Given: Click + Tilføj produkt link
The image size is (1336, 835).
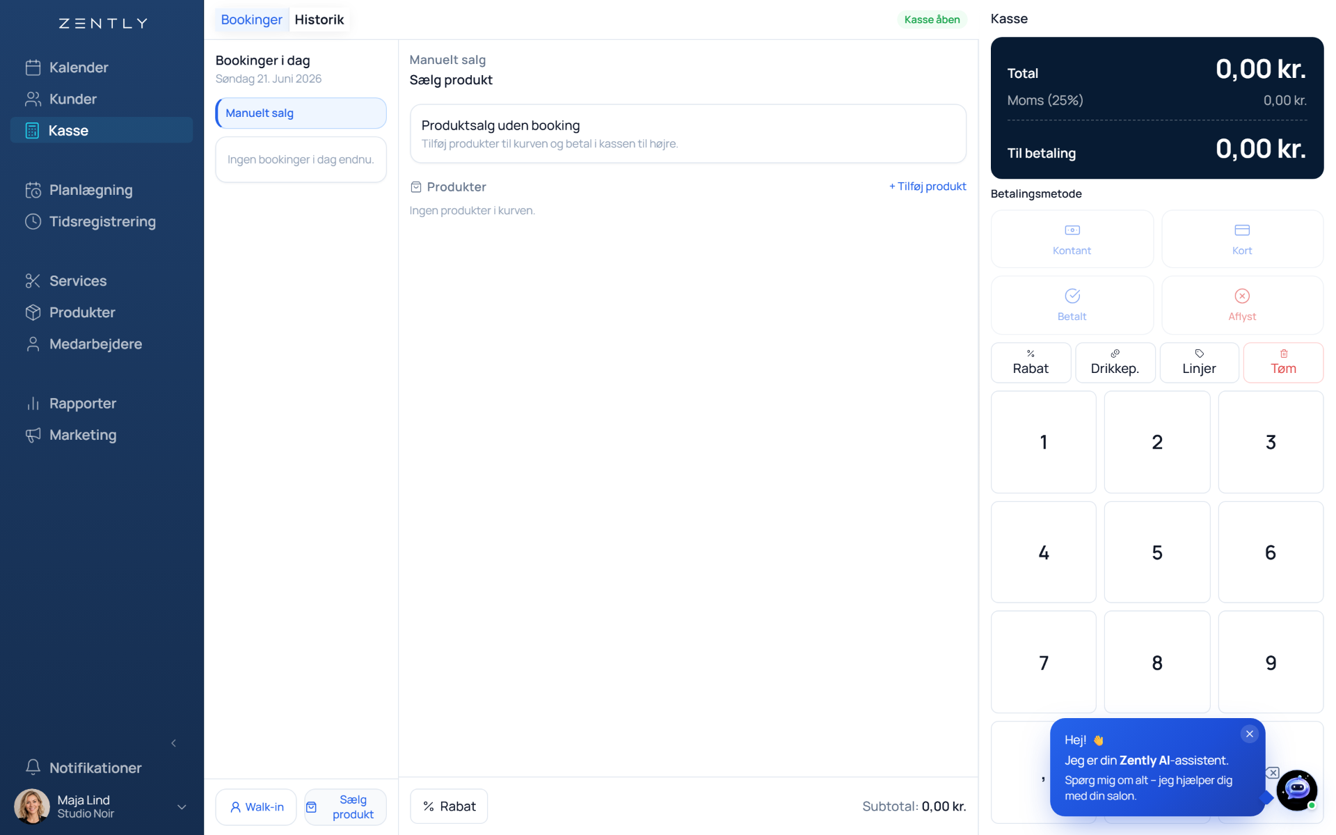Looking at the screenshot, I should pos(928,186).
